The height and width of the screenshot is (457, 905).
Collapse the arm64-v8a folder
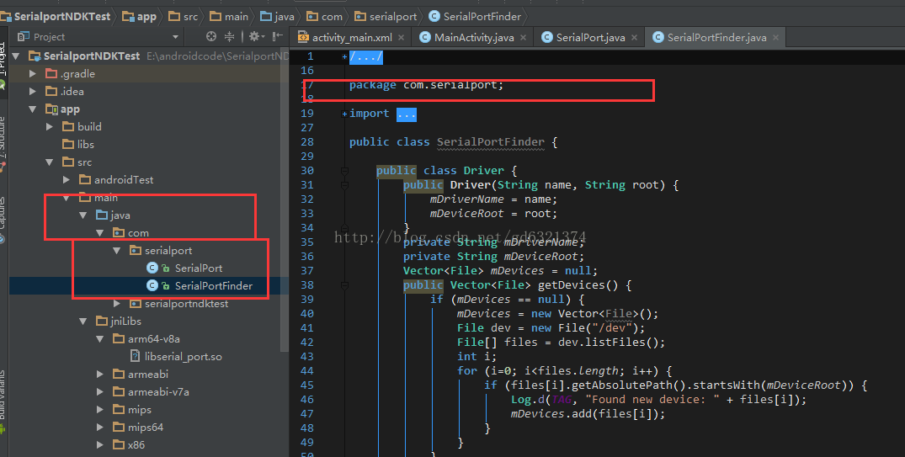tap(100, 339)
